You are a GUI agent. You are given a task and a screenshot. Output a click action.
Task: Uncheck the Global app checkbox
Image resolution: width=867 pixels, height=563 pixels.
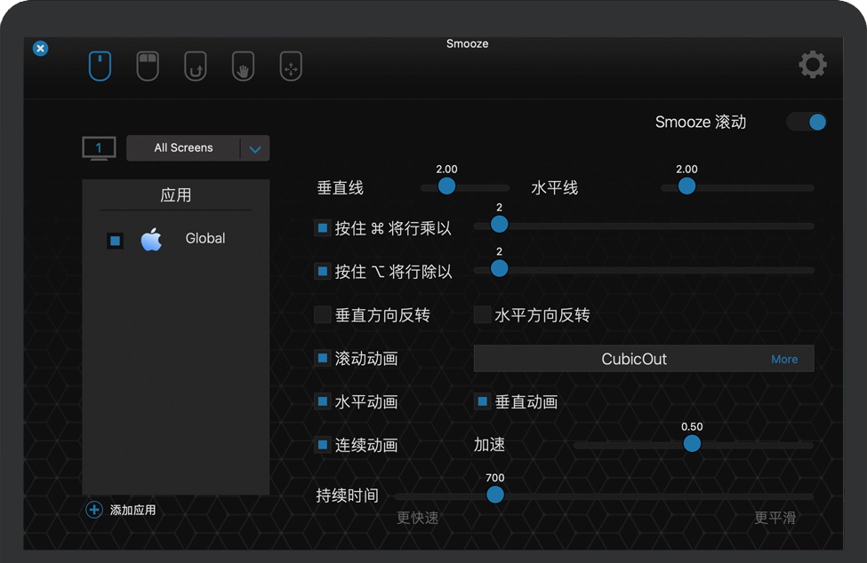(x=115, y=241)
